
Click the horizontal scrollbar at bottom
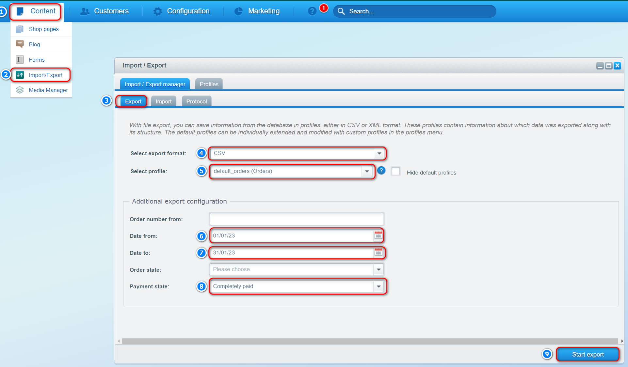[x=370, y=341]
